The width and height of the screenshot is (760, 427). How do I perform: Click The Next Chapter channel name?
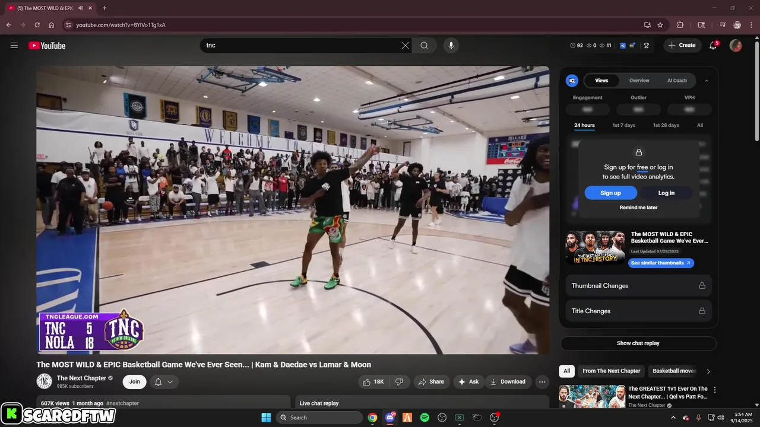click(x=81, y=378)
